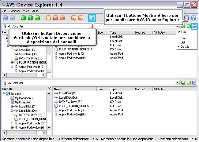This screenshot has width=199, height=142.
Task: Open the Vista menu
Action: [x=26, y=11]
